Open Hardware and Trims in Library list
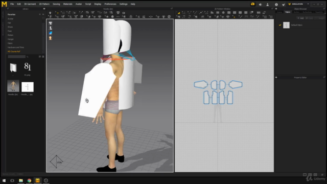The image size is (327, 184). (16, 48)
